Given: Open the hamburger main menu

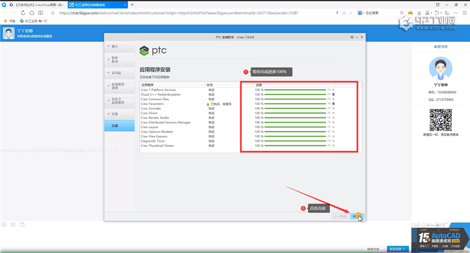Looking at the screenshot, I should click(x=465, y=13).
